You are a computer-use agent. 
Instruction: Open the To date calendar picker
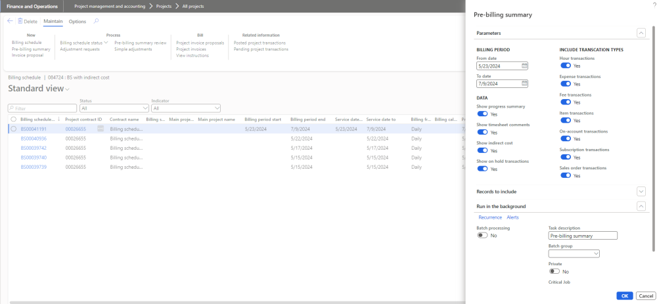click(524, 83)
